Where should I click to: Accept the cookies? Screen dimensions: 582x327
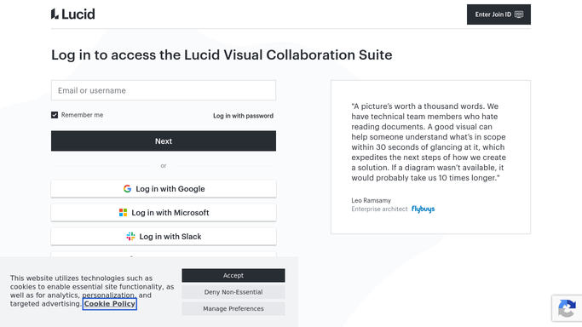233,275
